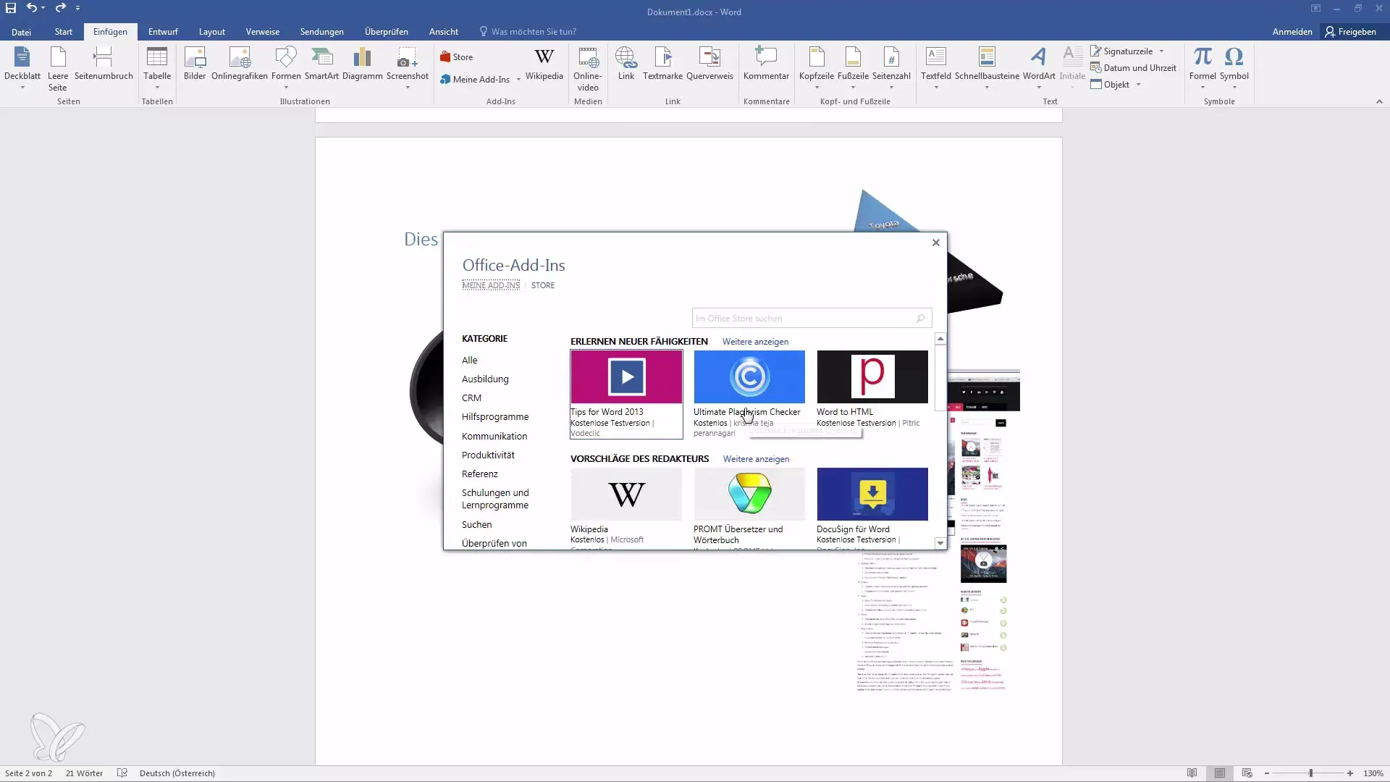Click Weitere anzeigen next to Vorschläge des Redakteurs

(756, 459)
